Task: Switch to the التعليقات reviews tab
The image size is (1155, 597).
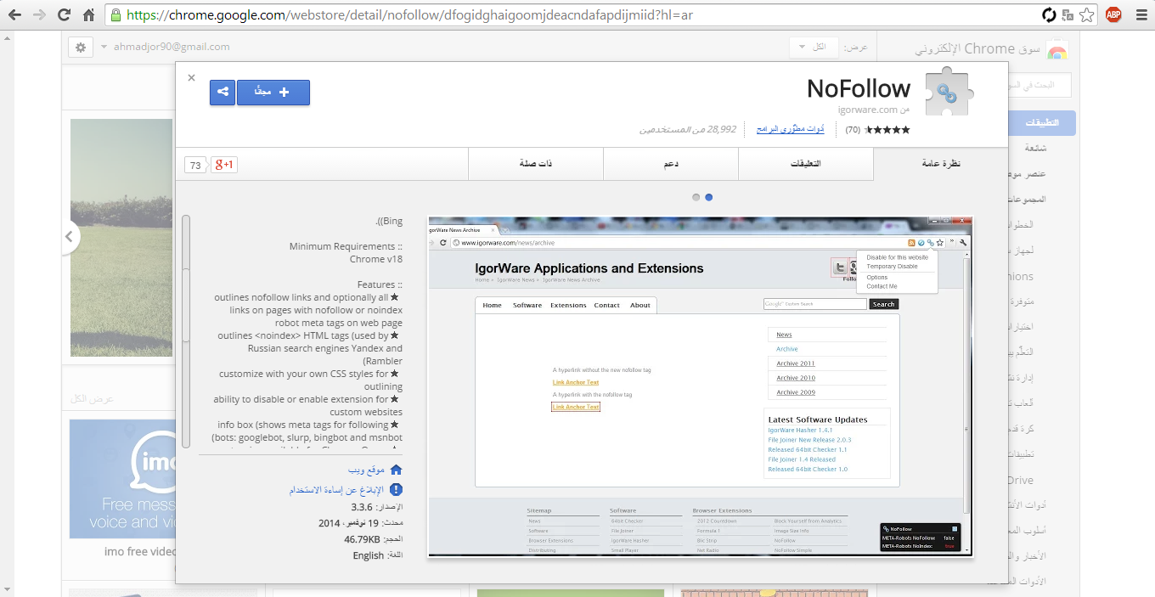Action: [x=806, y=164]
